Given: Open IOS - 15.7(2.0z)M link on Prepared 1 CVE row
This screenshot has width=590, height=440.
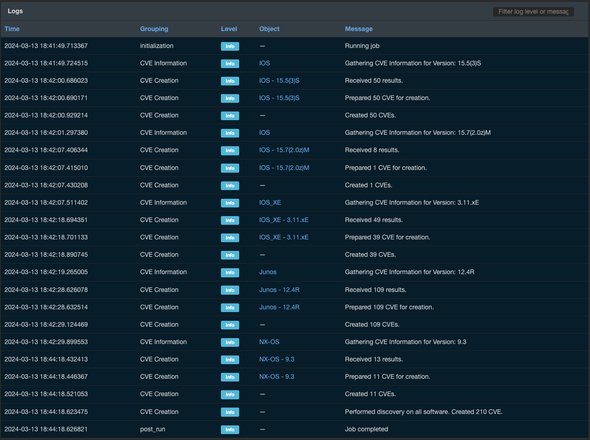Looking at the screenshot, I should [284, 168].
